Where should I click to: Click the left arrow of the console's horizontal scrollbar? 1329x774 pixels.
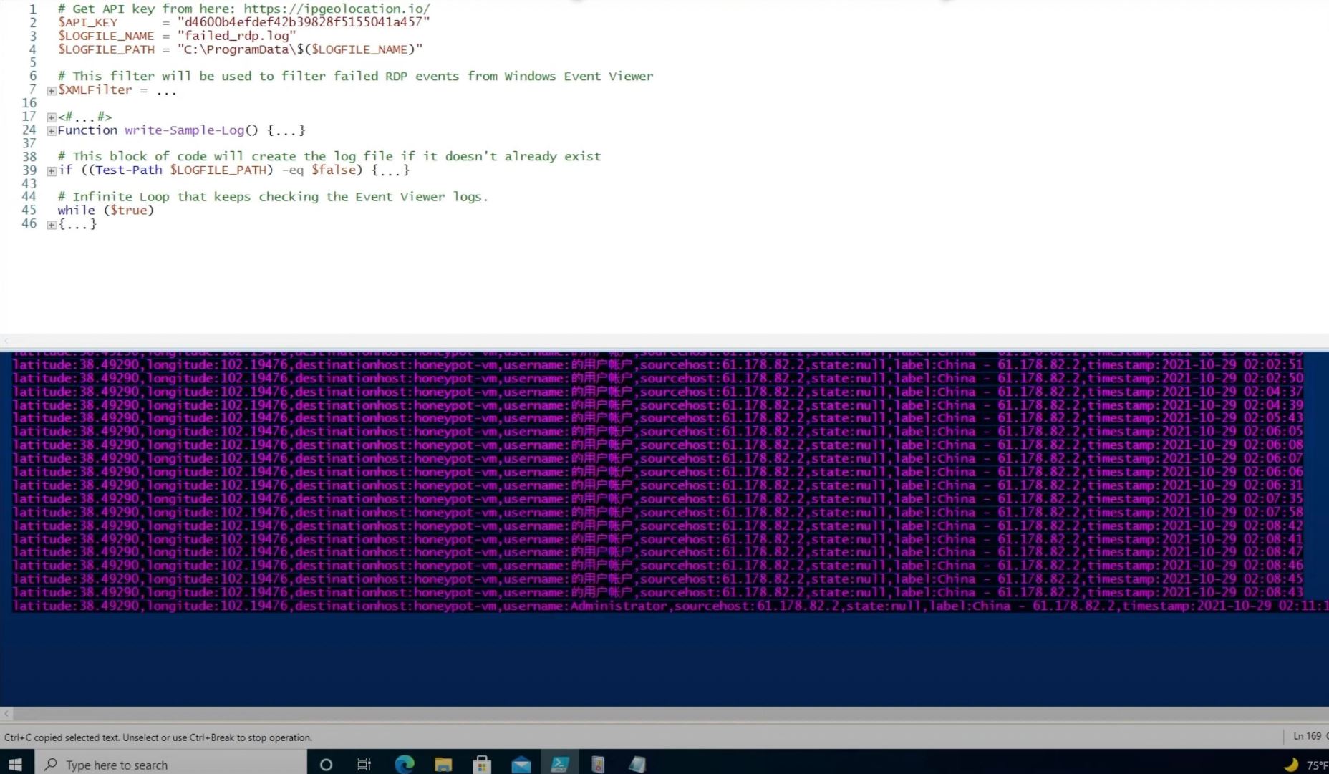[6, 714]
